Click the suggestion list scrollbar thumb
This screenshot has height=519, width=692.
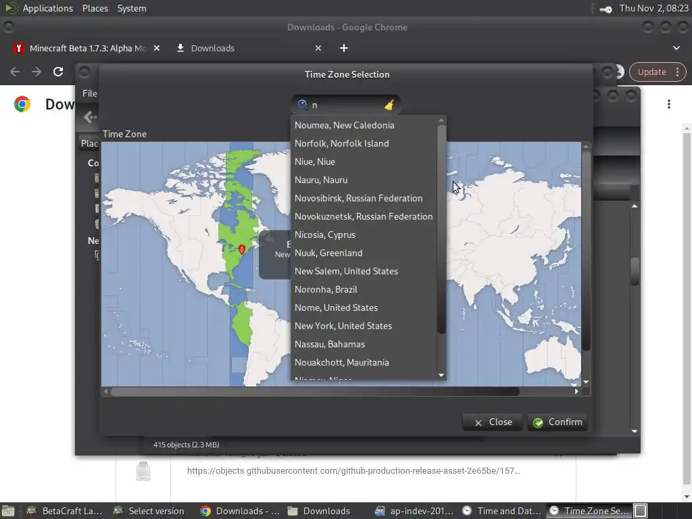pyautogui.click(x=441, y=230)
